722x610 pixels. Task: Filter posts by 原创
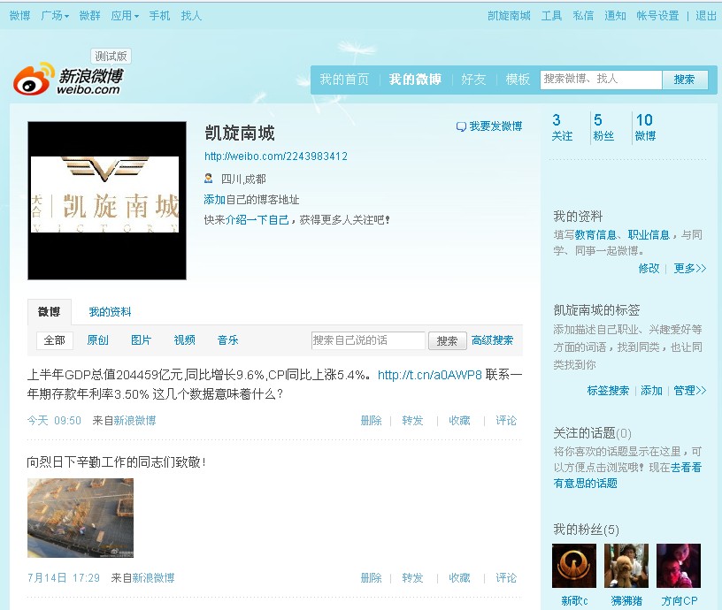pos(97,340)
